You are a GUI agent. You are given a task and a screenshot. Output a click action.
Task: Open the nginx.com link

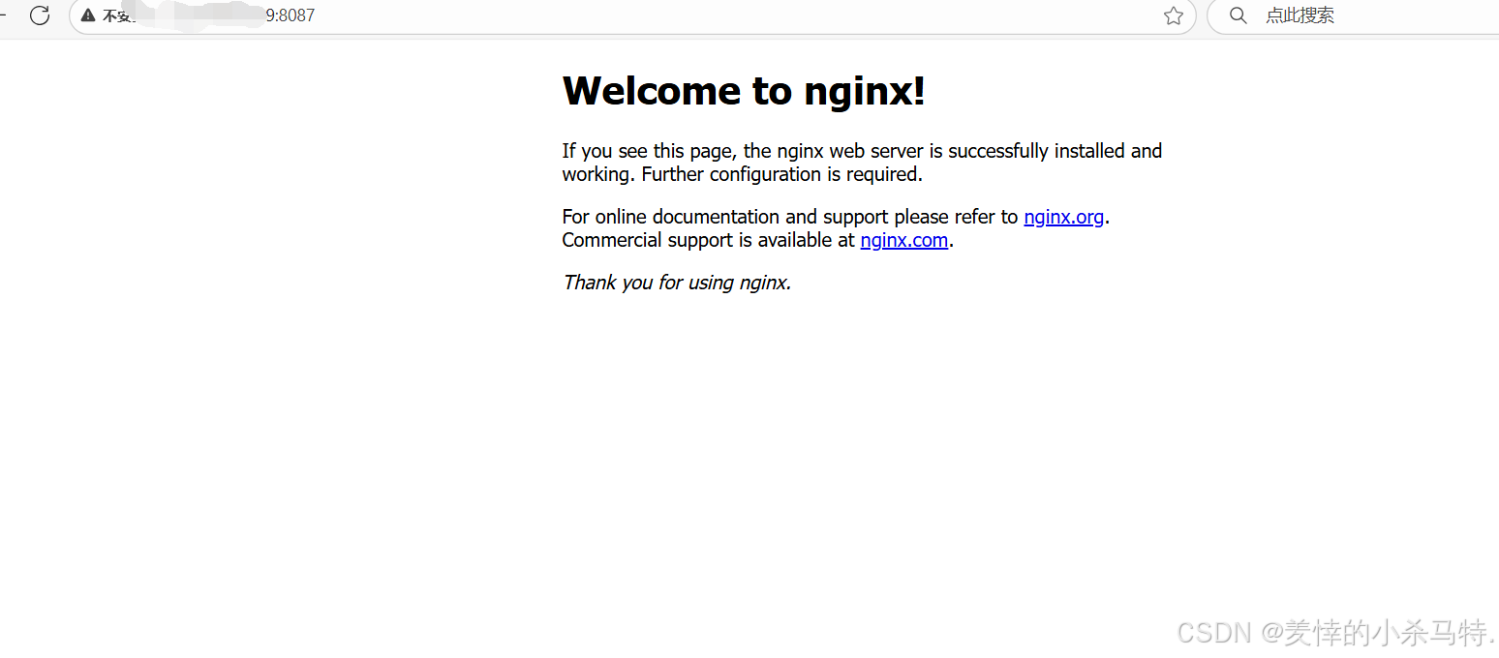(x=903, y=240)
